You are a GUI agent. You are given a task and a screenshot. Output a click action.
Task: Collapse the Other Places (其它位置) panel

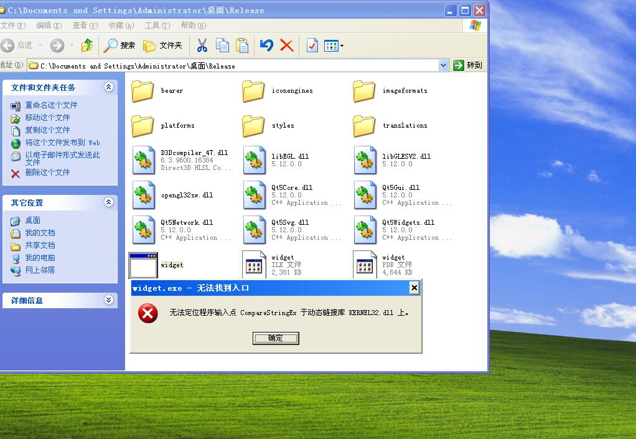coord(109,202)
